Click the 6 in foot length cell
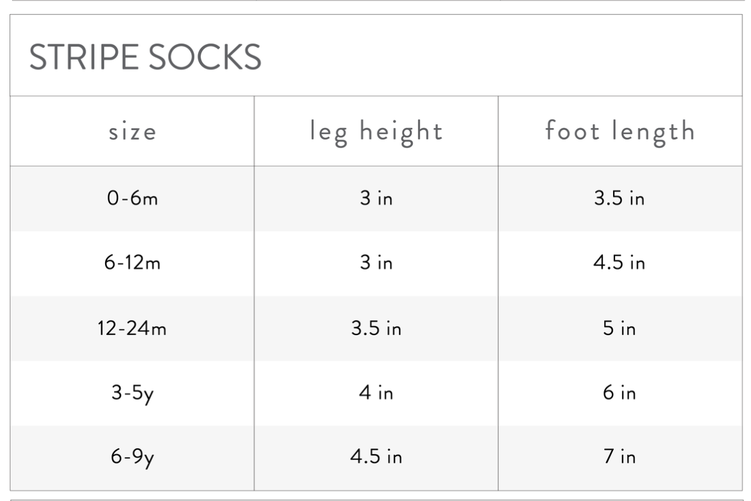This screenshot has width=751, height=501. click(620, 393)
